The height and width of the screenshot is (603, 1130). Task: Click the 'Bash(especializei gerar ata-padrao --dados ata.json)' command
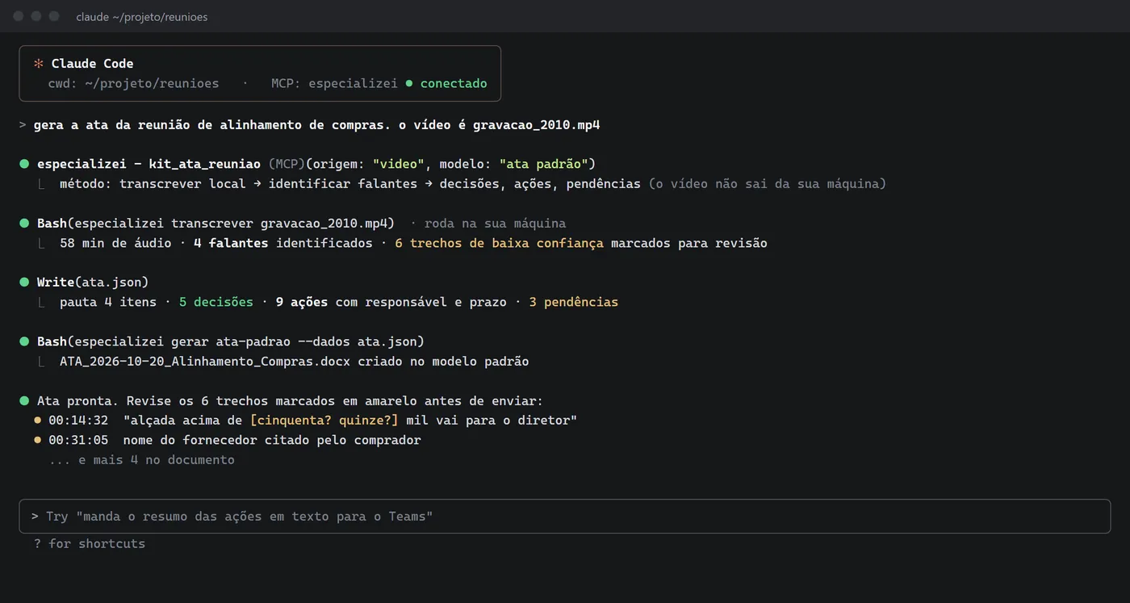point(231,342)
